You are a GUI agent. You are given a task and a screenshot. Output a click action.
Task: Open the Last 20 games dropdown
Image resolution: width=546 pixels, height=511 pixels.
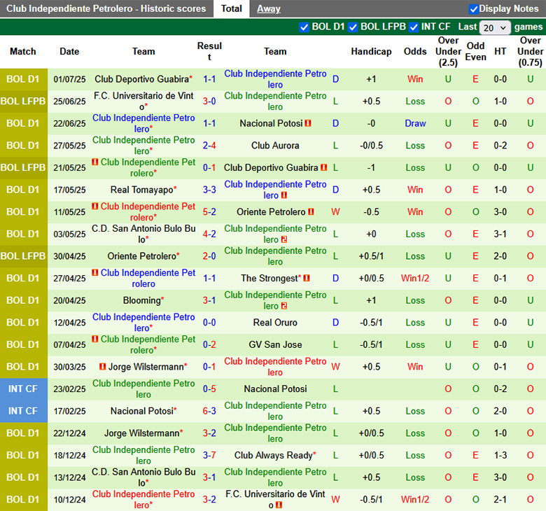click(494, 27)
